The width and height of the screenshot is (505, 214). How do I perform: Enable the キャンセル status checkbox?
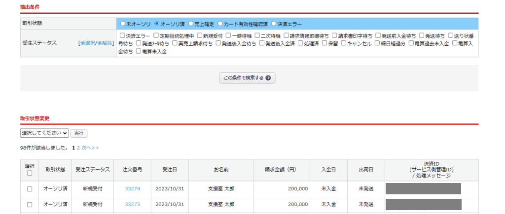point(344,43)
